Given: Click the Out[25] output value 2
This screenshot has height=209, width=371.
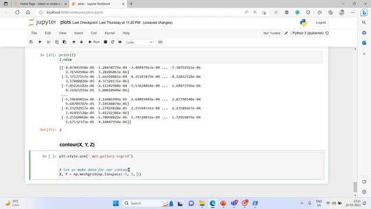Looking at the screenshot, I should 60,130.
